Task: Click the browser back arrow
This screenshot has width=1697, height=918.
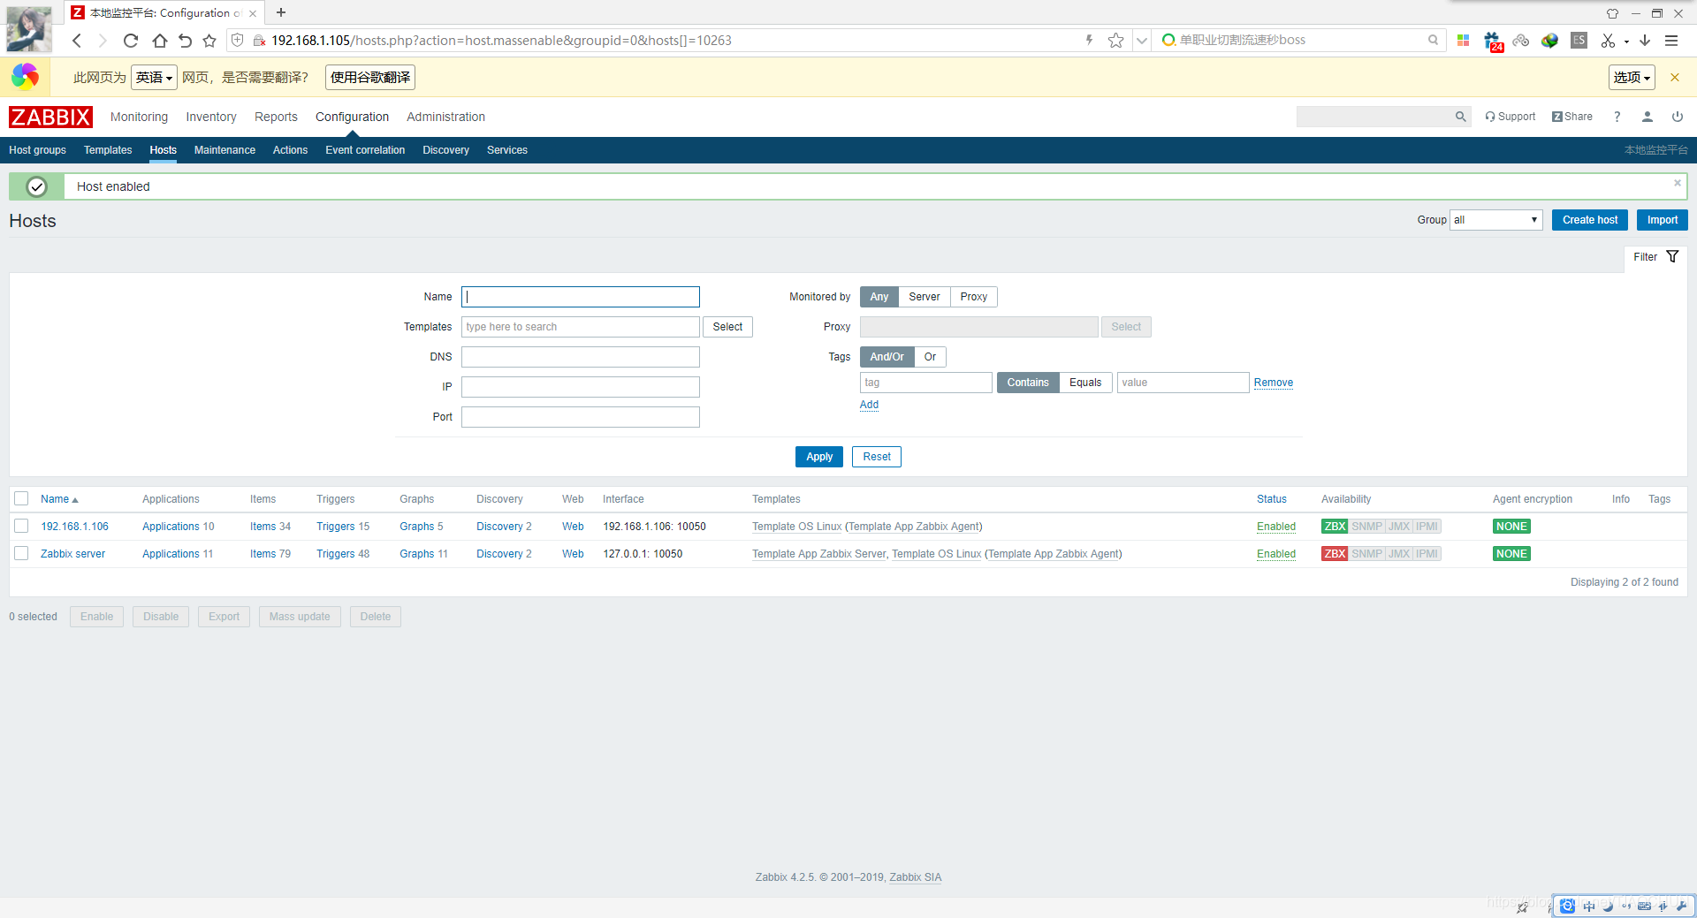Action: point(77,41)
